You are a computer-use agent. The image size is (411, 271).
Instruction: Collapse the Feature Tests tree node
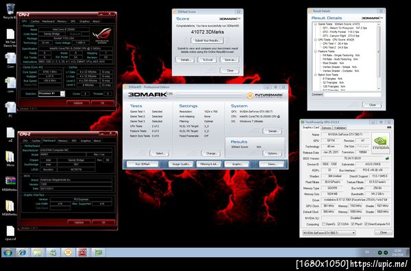point(315,51)
